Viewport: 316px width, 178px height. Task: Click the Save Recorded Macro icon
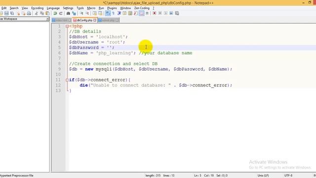[x=177, y=13]
